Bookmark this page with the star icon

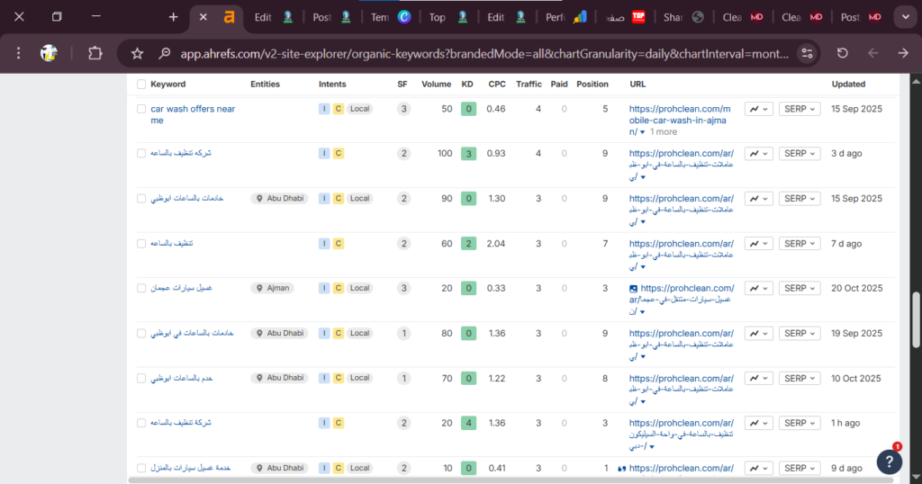tap(138, 53)
